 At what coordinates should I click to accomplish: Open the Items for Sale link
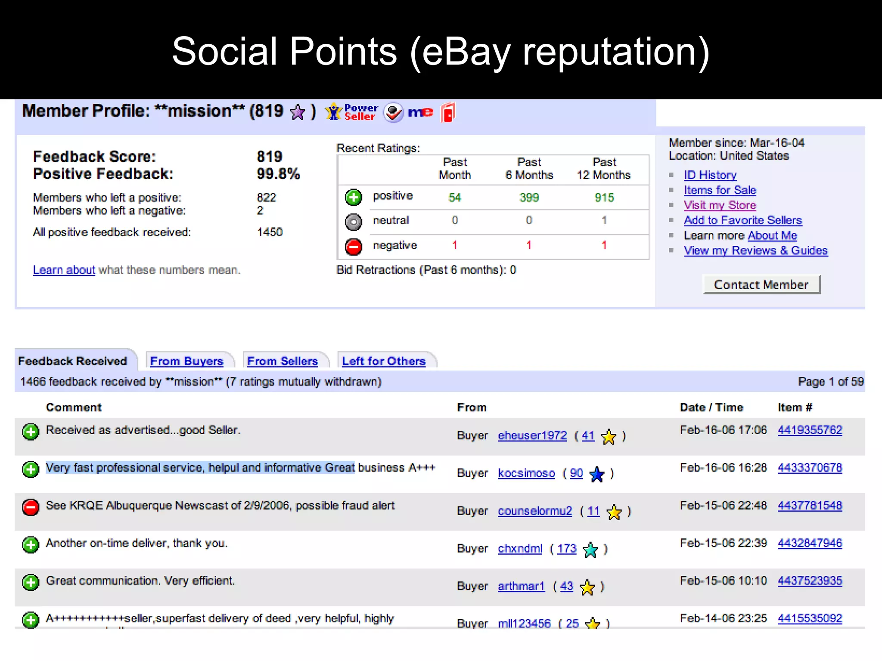click(720, 190)
